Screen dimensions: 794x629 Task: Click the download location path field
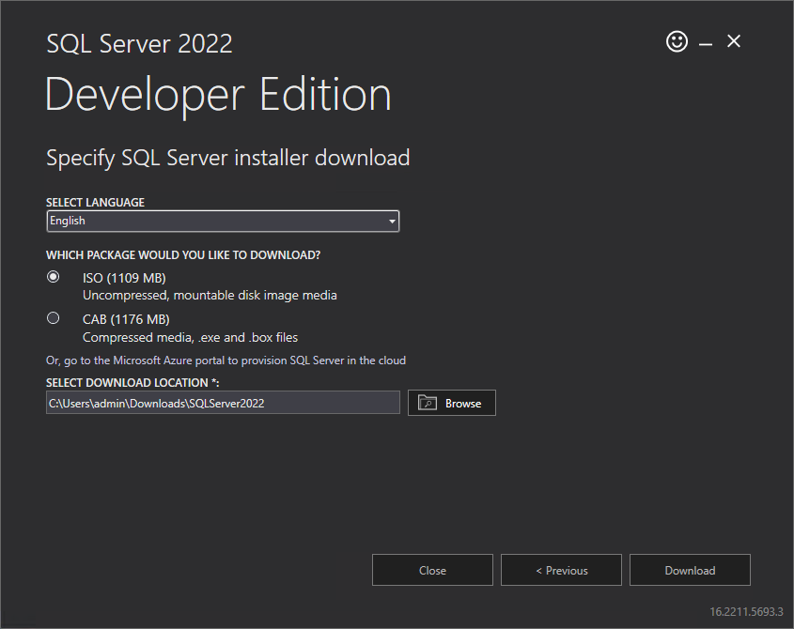click(223, 403)
